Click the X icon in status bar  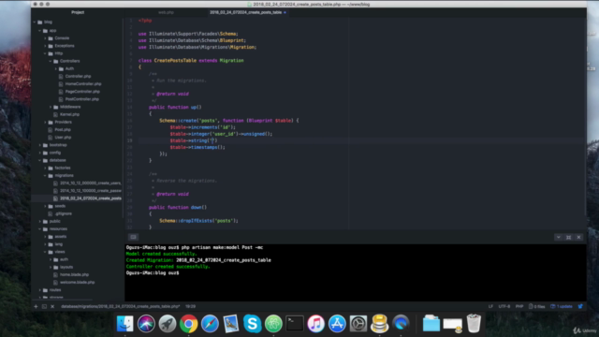click(x=52, y=306)
